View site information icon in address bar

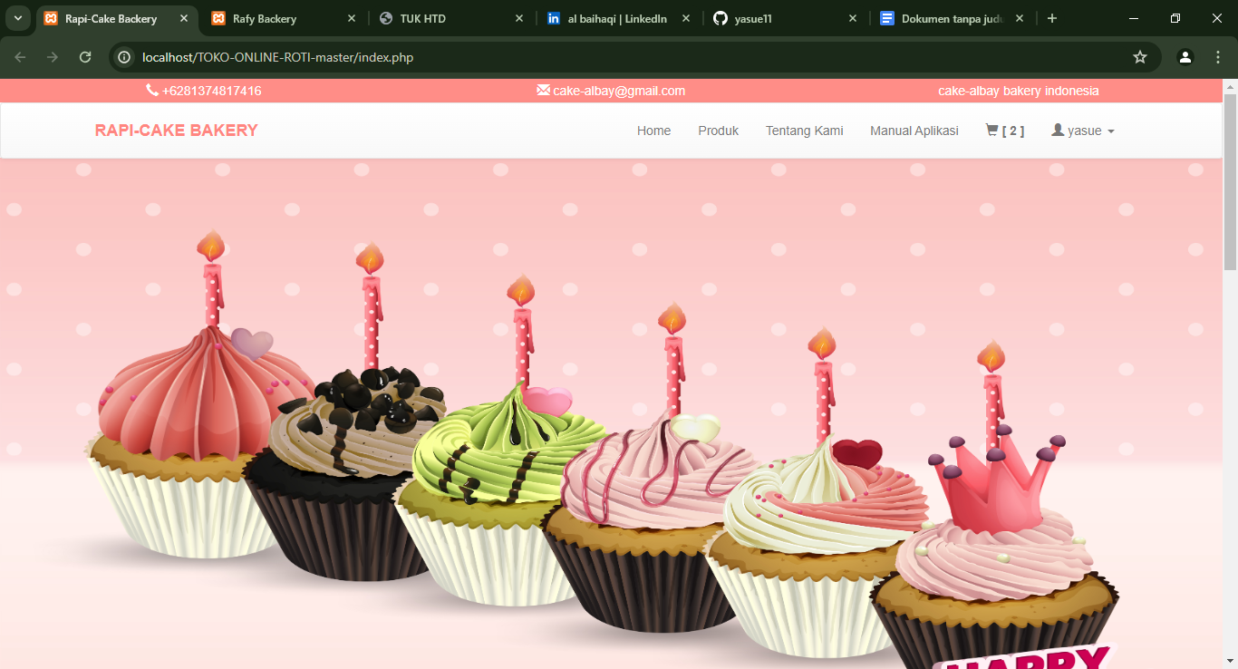[x=125, y=57]
